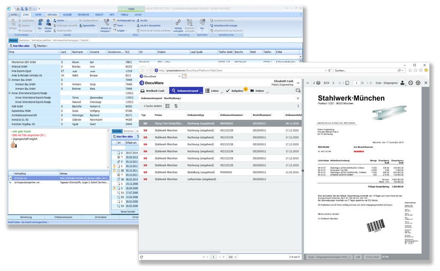The image size is (440, 271).
Task: Select the Altenkirchen EDV GmbH row
Action: click(x=154, y=62)
